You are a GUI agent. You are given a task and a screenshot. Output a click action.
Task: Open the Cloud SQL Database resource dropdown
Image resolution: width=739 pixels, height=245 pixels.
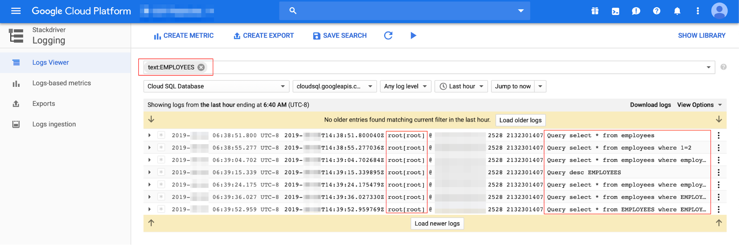[x=216, y=86]
